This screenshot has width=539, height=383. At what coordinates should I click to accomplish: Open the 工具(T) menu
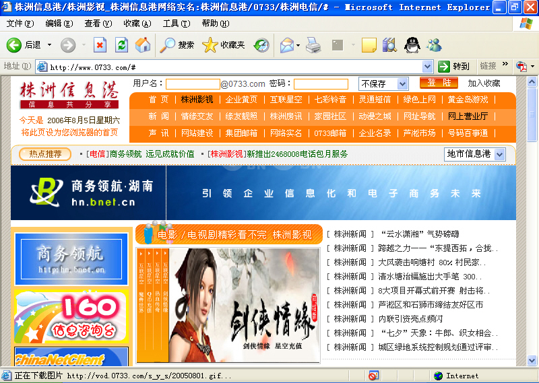coord(177,24)
